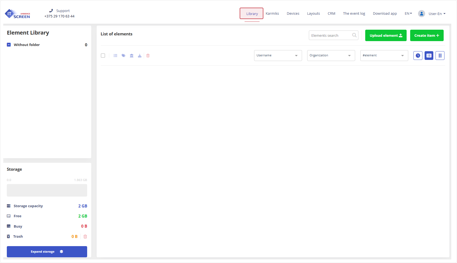The height and width of the screenshot is (263, 457).
Task: Open the Username filter dropdown
Action: 278,56
